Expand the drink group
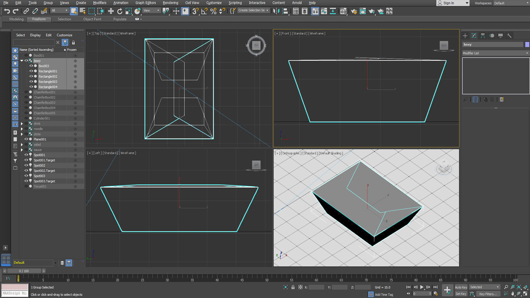This screenshot has width=530, height=298. coord(22,123)
